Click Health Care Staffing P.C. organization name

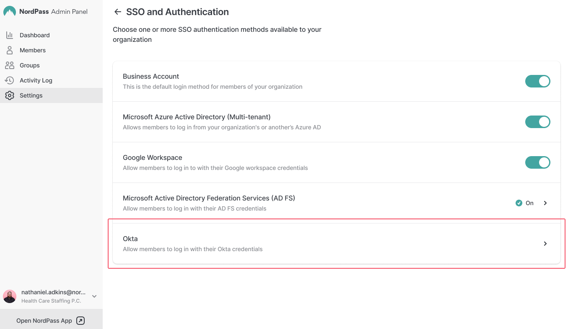pyautogui.click(x=51, y=301)
